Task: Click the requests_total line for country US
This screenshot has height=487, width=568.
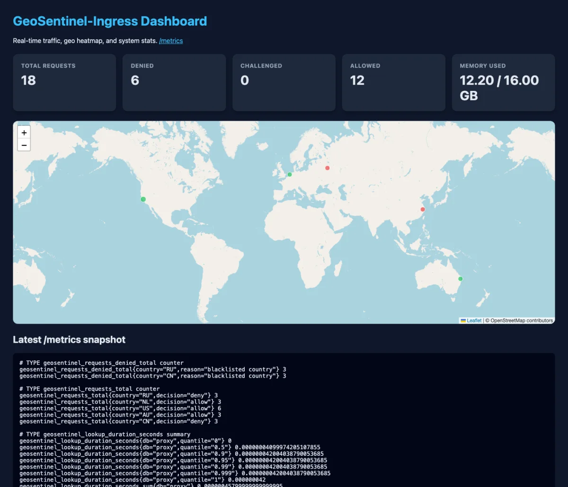Action: pyautogui.click(x=120, y=408)
